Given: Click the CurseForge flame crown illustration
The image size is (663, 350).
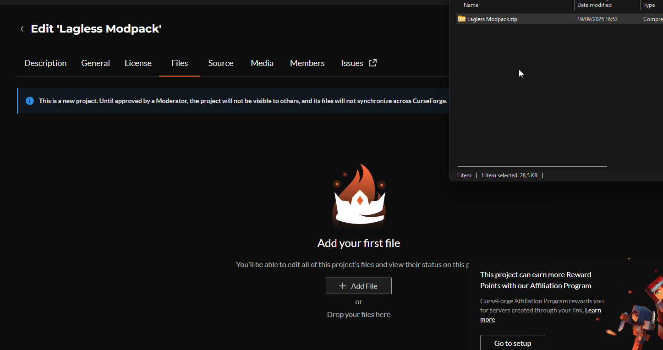Looking at the screenshot, I should point(359,196).
